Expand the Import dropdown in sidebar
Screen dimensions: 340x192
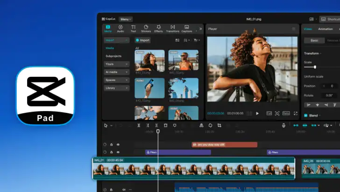117,40
